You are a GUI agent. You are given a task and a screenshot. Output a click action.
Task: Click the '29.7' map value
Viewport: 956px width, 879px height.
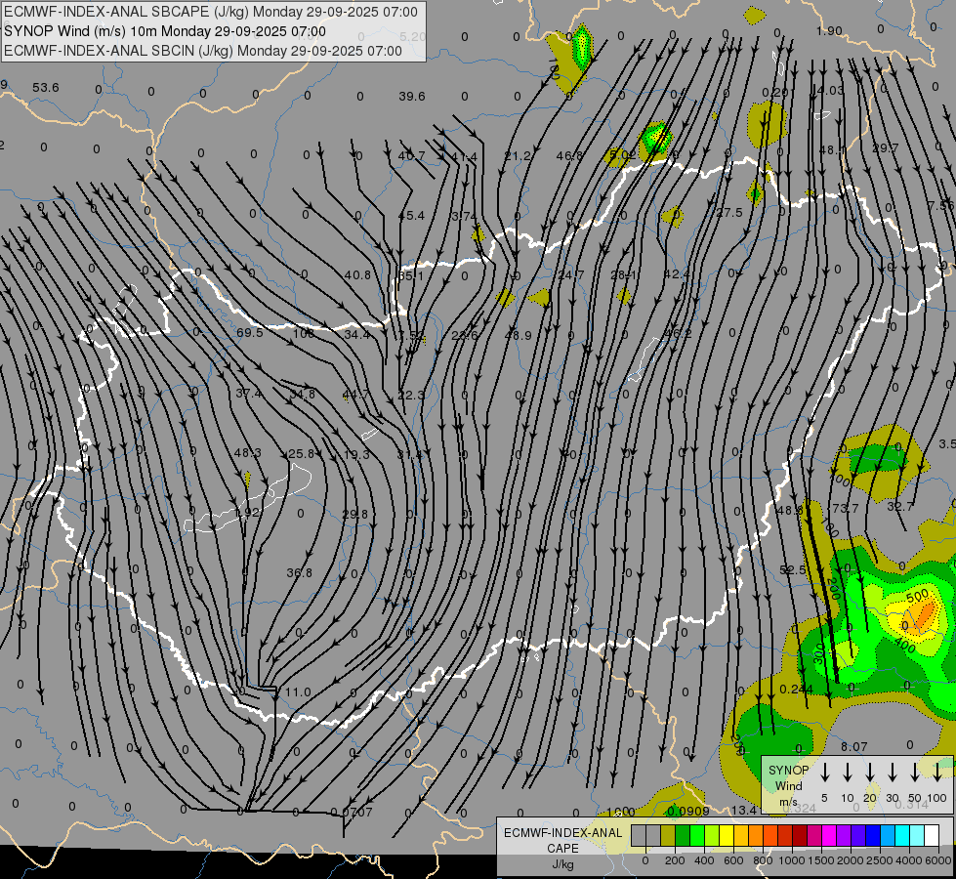(x=886, y=148)
